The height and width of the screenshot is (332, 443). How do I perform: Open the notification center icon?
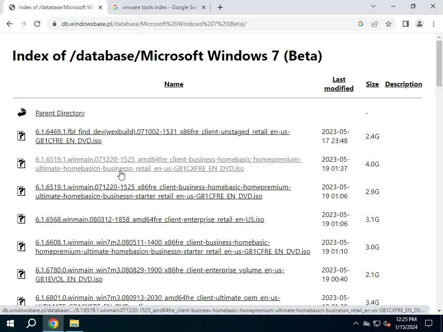[x=429, y=323]
